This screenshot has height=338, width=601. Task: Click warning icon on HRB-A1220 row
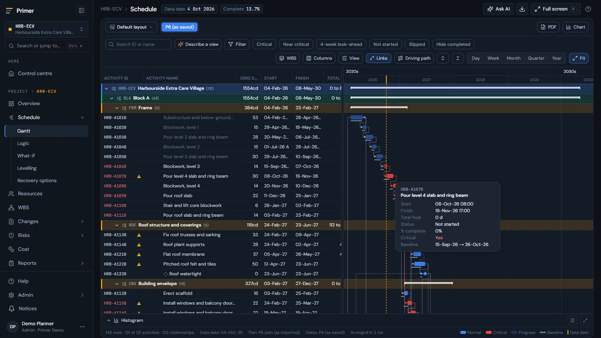139,264
